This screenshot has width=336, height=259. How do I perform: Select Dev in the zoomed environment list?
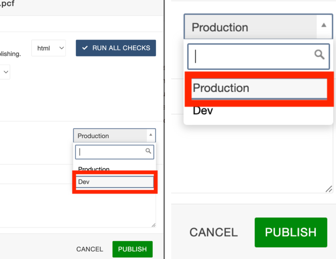coord(202,110)
